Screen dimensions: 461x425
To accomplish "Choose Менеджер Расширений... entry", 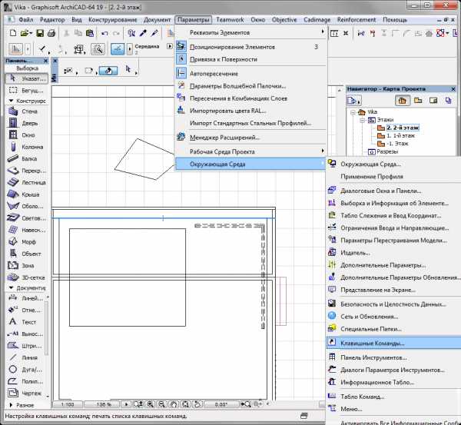I will coord(250,138).
